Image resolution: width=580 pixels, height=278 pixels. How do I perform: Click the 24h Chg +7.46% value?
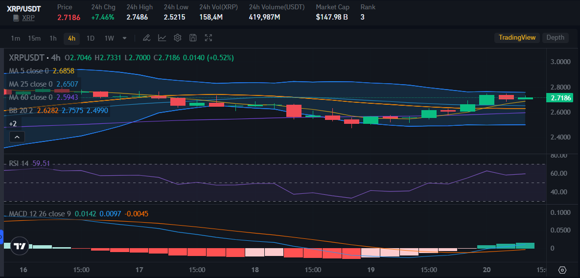[103, 17]
